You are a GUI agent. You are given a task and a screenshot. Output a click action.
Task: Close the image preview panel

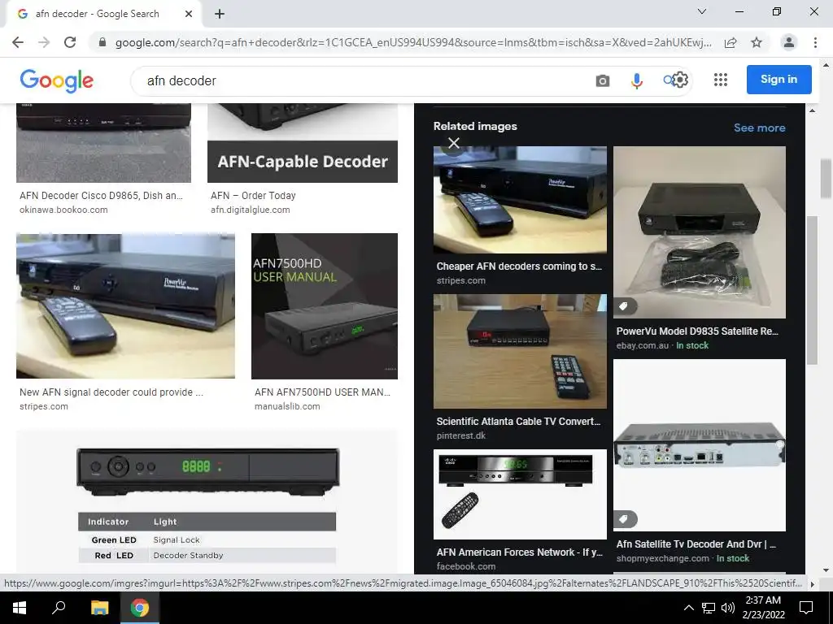(x=454, y=143)
